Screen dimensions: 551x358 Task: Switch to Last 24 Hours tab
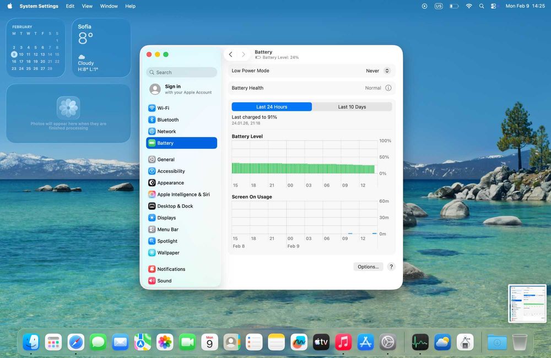(272, 107)
